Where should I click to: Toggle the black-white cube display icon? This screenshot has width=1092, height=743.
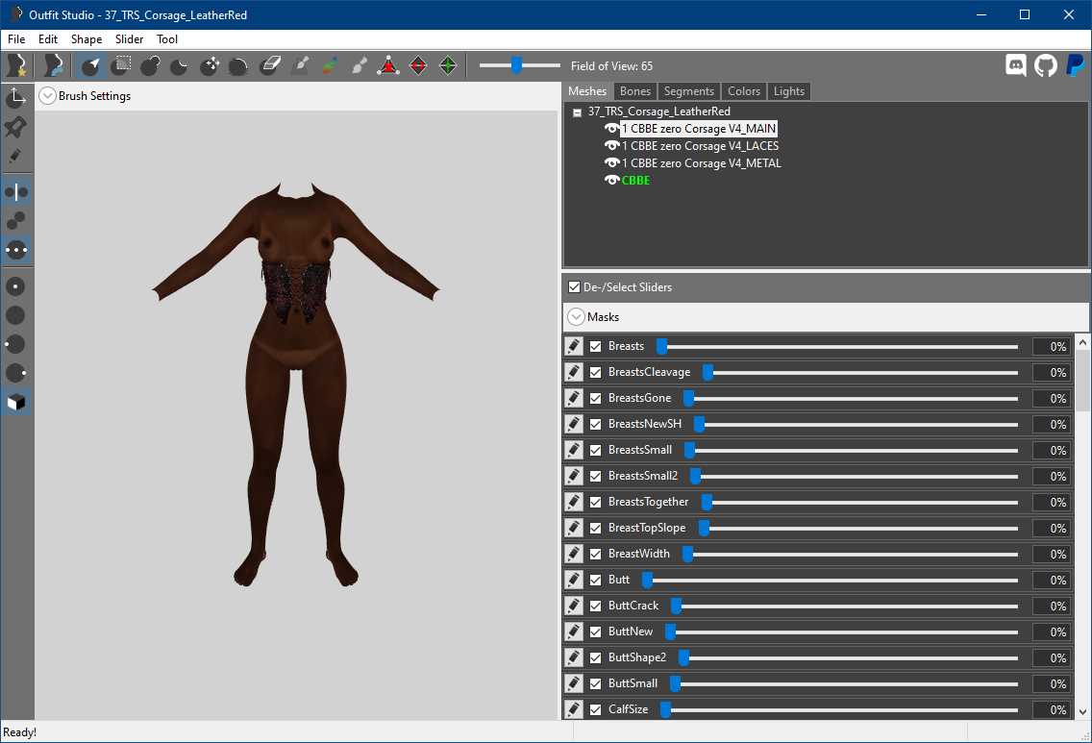coord(16,403)
